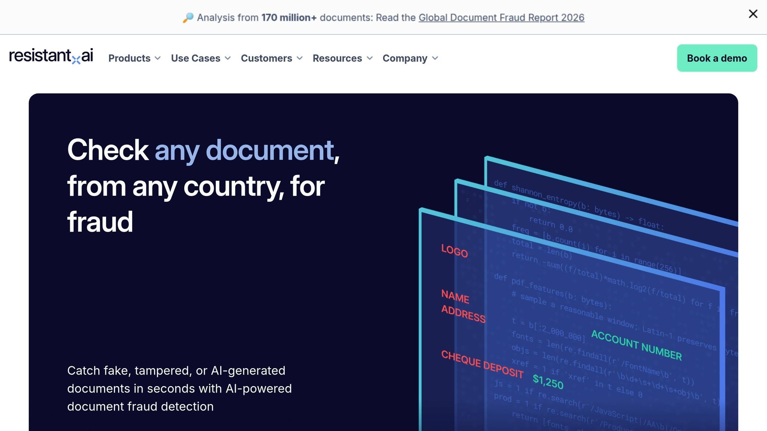This screenshot has width=767, height=431.
Task: Click NAME label in document graphic
Action: tap(455, 296)
